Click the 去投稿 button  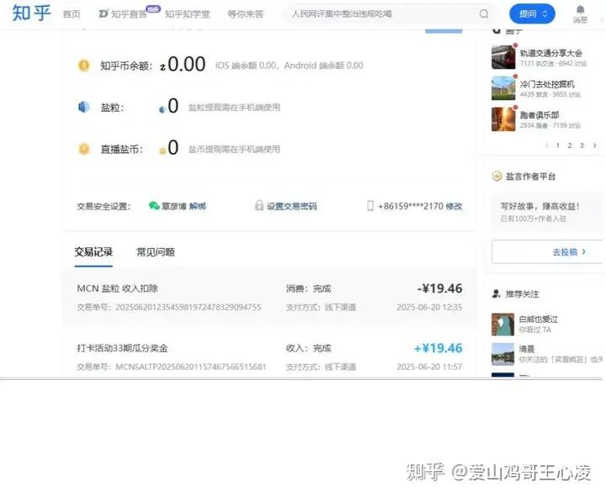pyautogui.click(x=547, y=251)
